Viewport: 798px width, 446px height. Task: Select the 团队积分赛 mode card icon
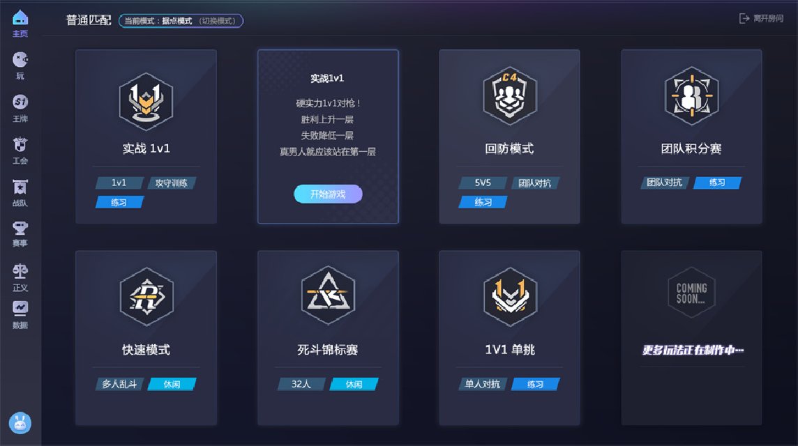pos(692,95)
